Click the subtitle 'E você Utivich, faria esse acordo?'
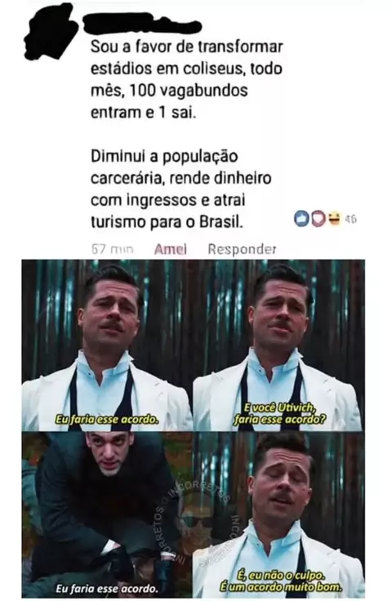Screen dimensions: 392x601 point(280,413)
